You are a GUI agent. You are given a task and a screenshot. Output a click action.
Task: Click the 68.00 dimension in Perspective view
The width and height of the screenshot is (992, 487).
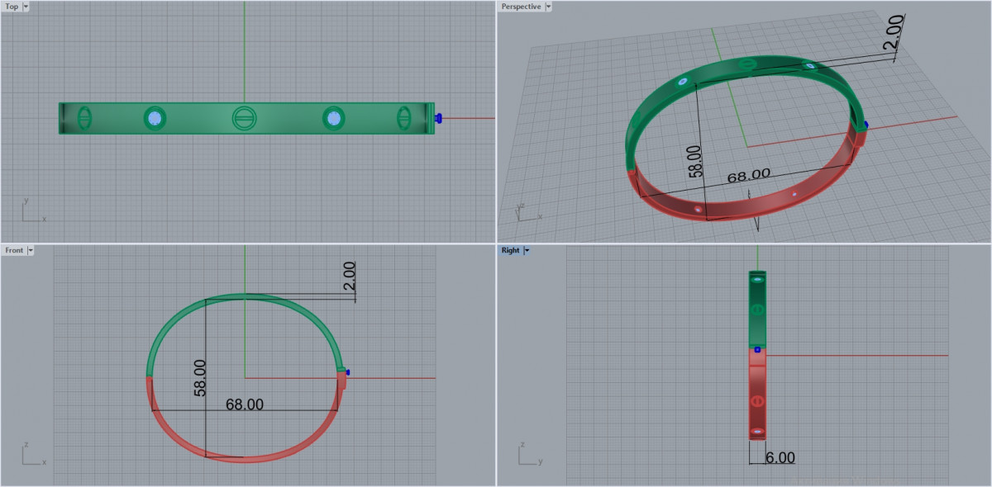pyautogui.click(x=749, y=174)
